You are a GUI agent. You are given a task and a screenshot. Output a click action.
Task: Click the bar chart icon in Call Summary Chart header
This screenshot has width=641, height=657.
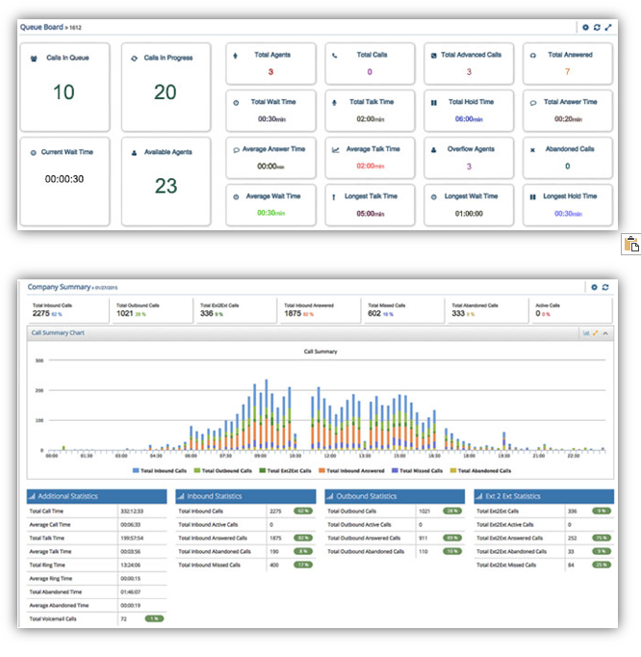[x=586, y=333]
